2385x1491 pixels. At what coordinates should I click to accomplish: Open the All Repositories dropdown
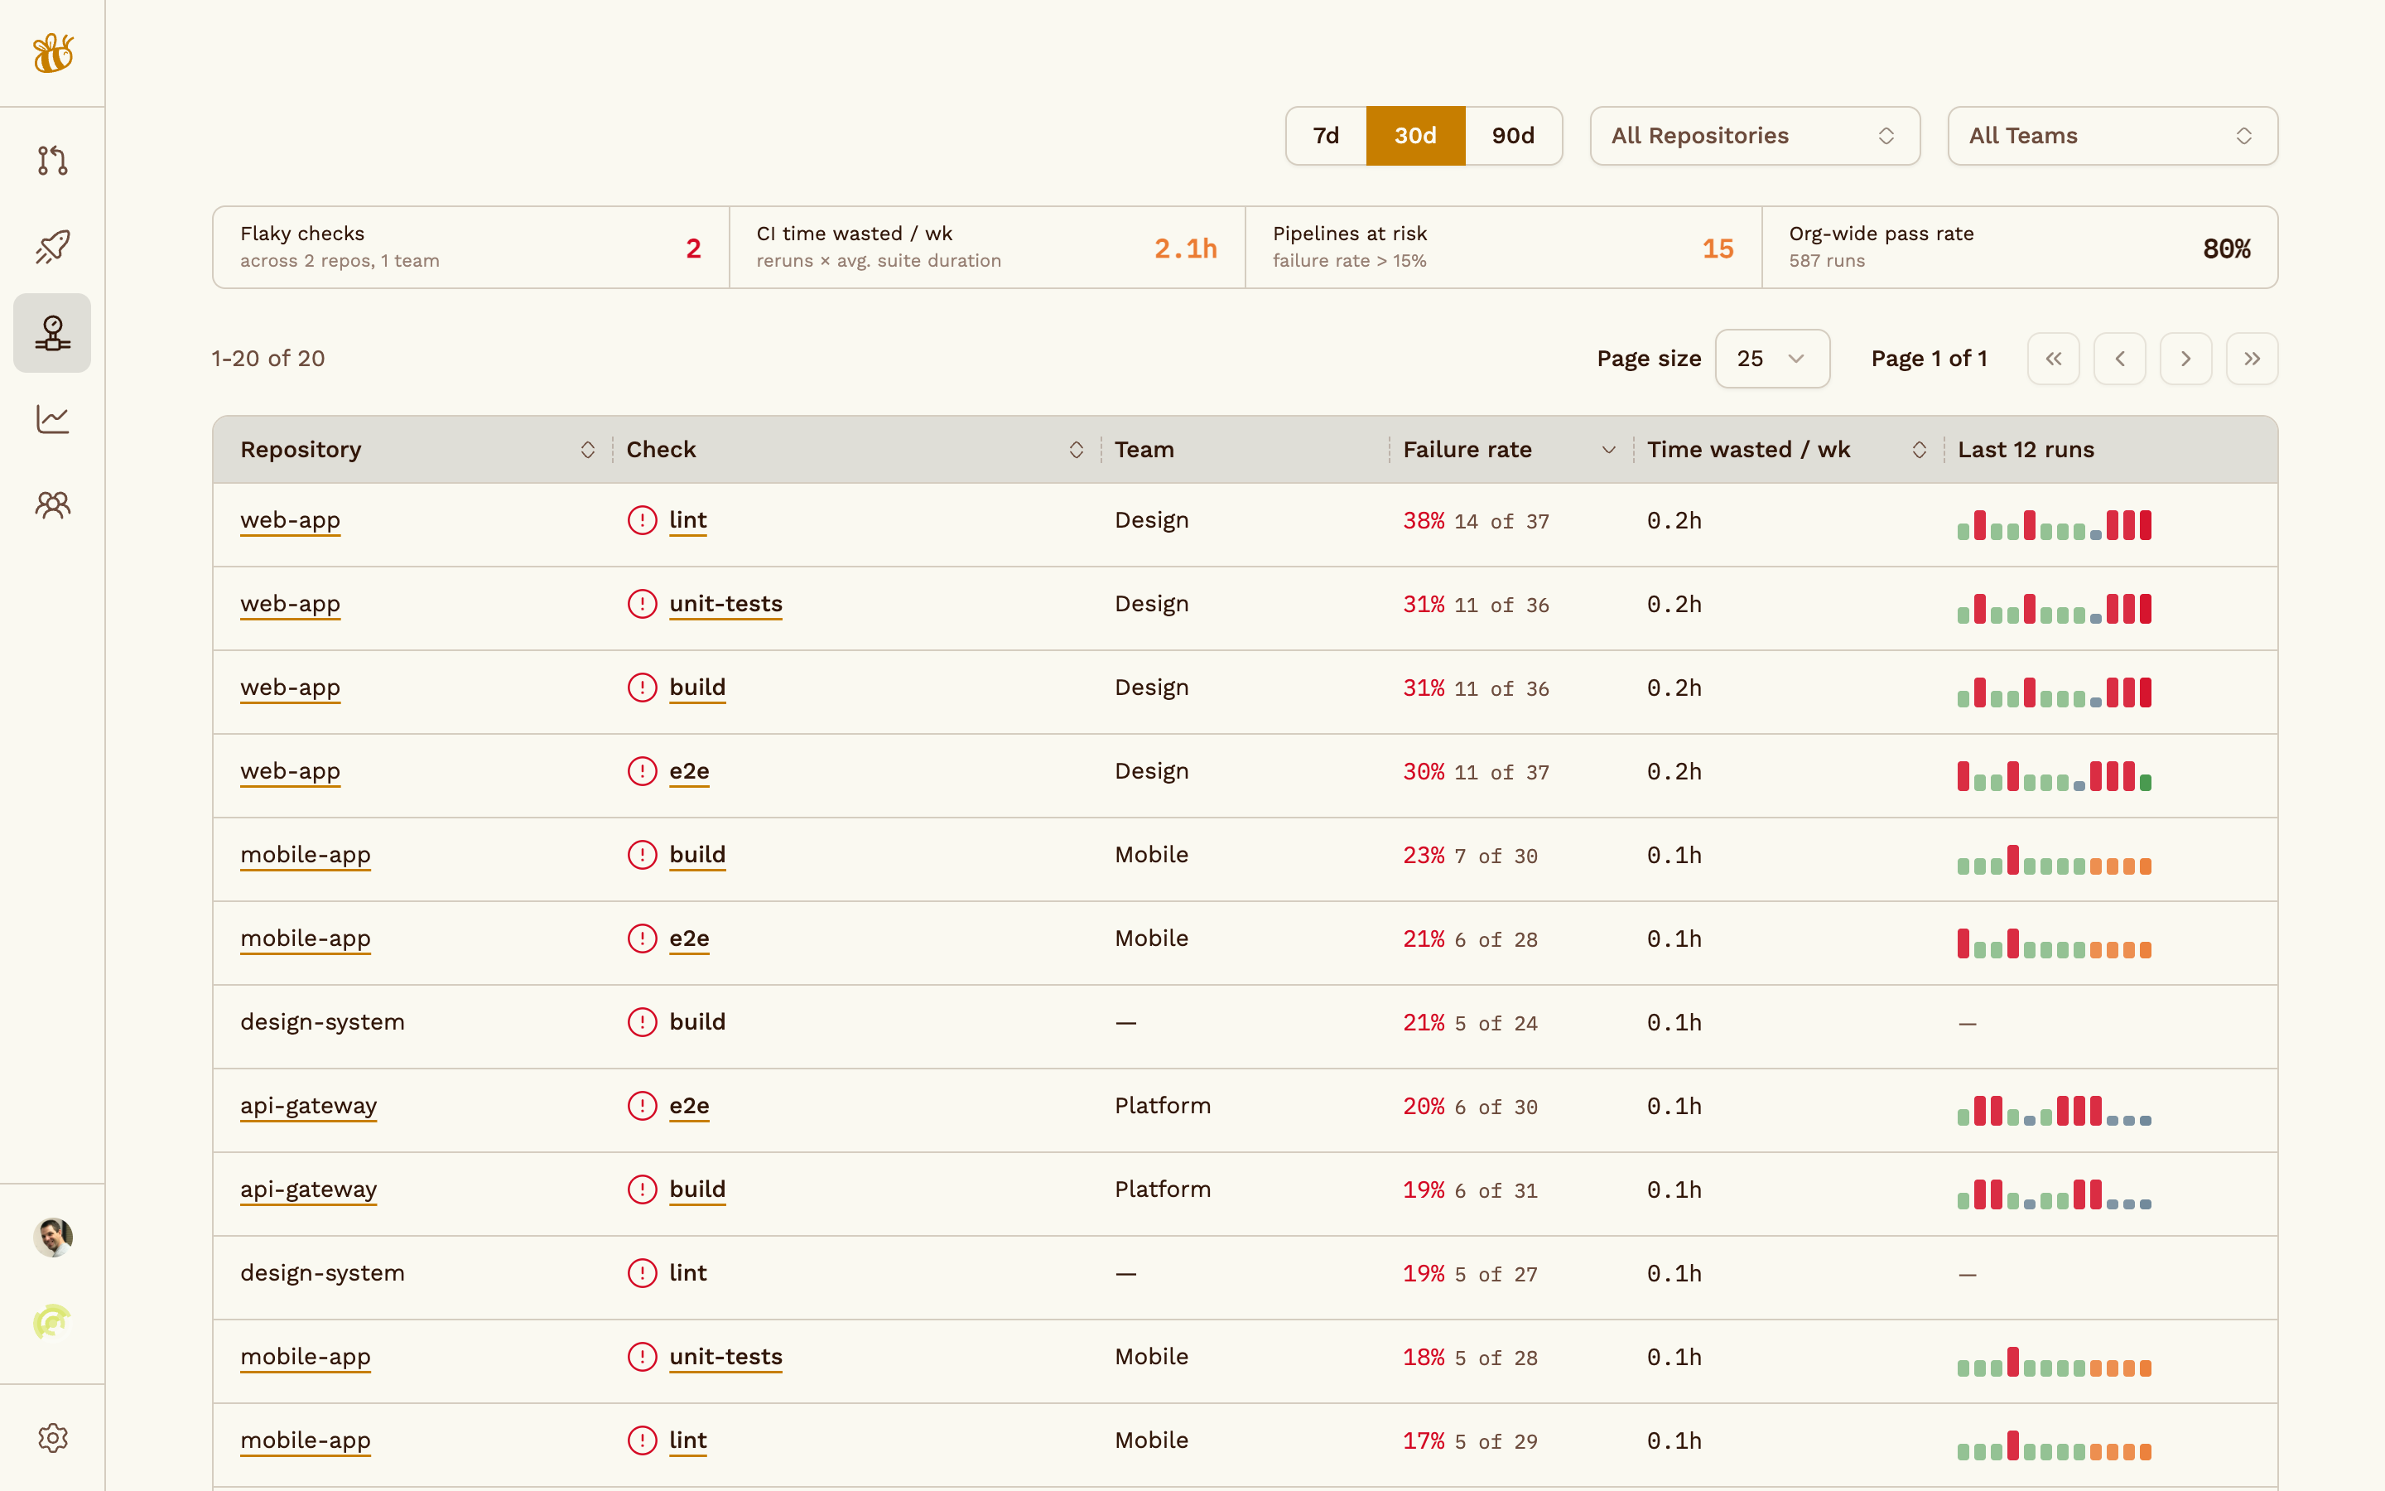[x=1754, y=135]
